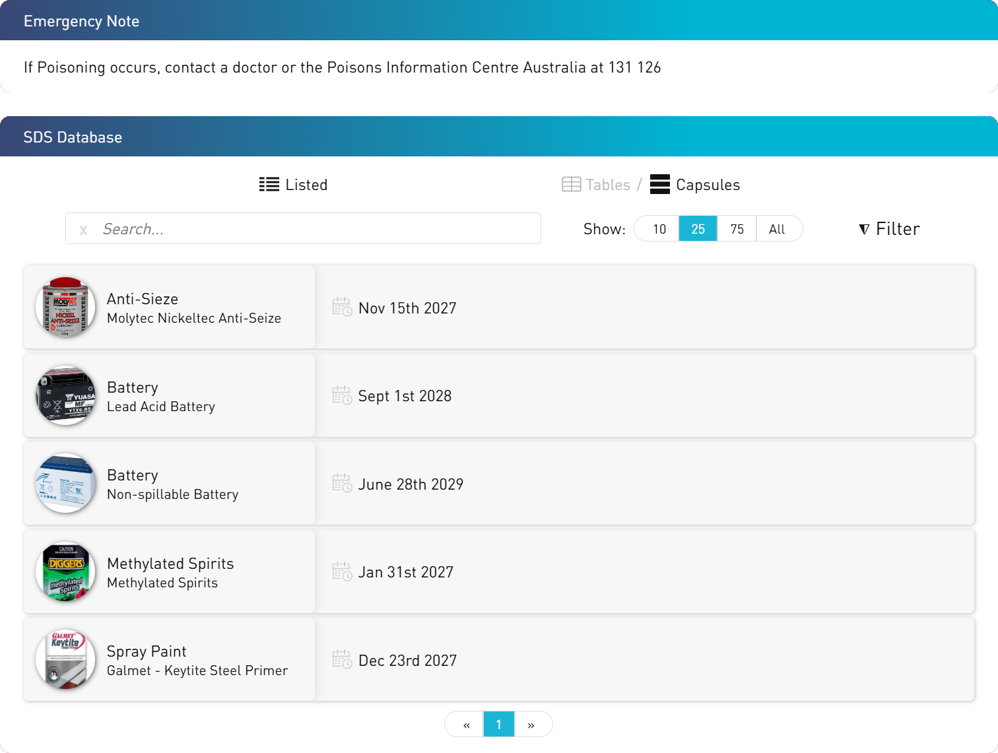
Task: Click calendar icon beside Nov 15th 2027
Action: click(342, 307)
